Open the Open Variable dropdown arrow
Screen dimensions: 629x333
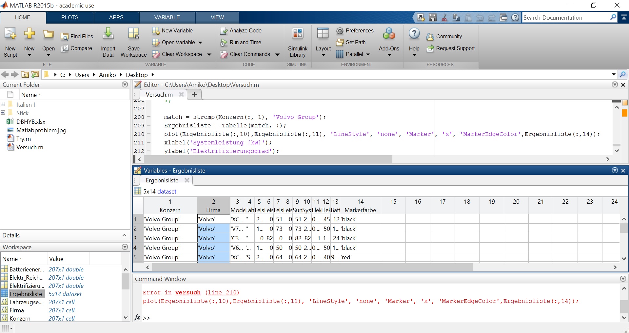[200, 43]
